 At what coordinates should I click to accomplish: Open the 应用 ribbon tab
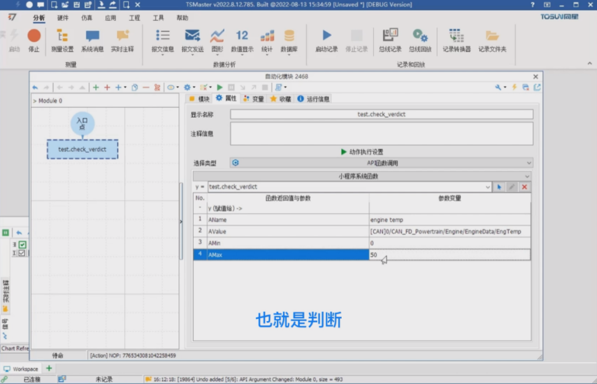click(110, 18)
